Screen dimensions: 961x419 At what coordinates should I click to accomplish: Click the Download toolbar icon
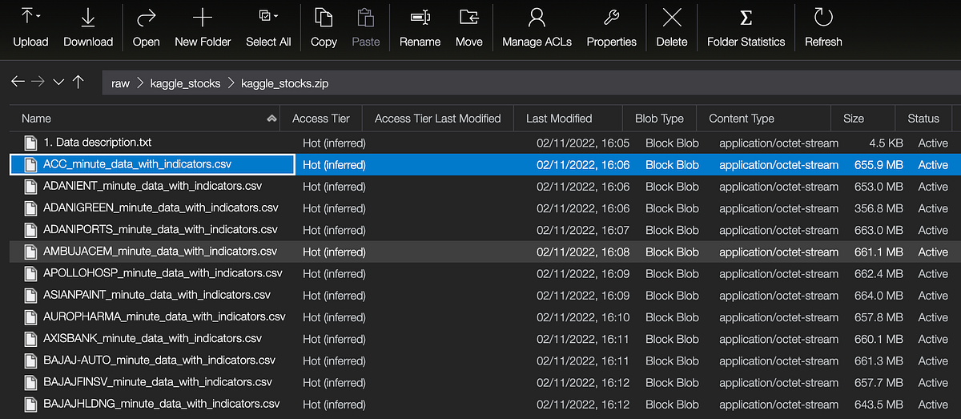(88, 18)
